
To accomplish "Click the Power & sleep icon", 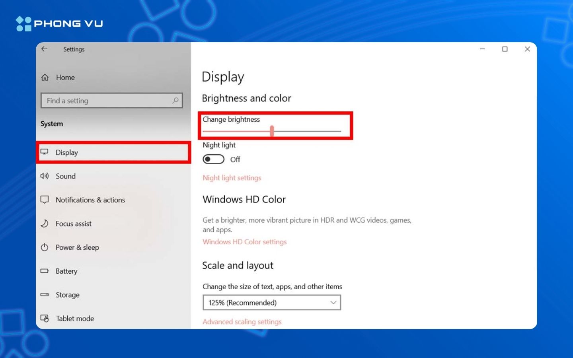I will [45, 247].
